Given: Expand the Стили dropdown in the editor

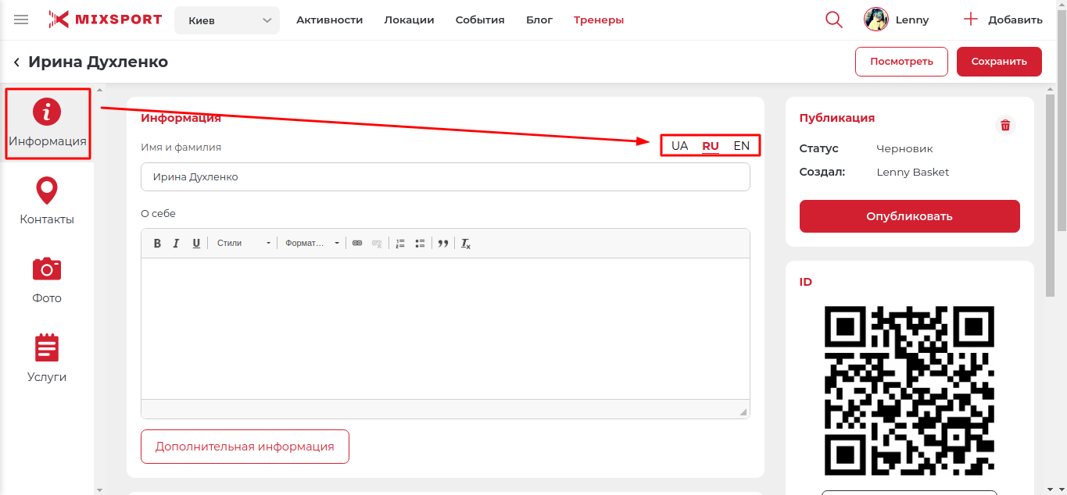Looking at the screenshot, I should click(243, 244).
